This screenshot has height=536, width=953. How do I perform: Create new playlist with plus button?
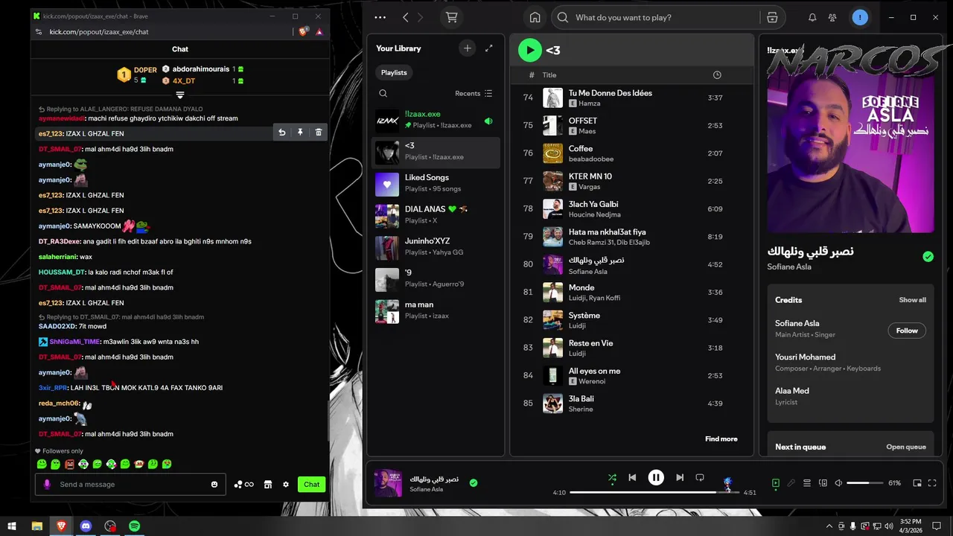[468, 48]
